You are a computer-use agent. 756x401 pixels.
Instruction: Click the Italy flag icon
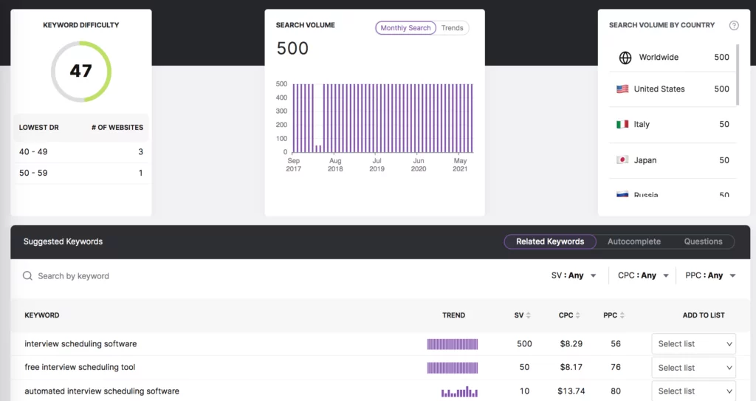[x=622, y=125]
